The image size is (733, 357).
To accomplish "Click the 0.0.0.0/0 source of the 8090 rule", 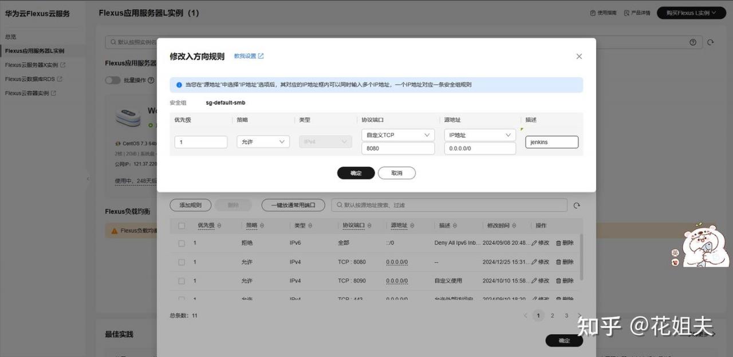I will [397, 281].
